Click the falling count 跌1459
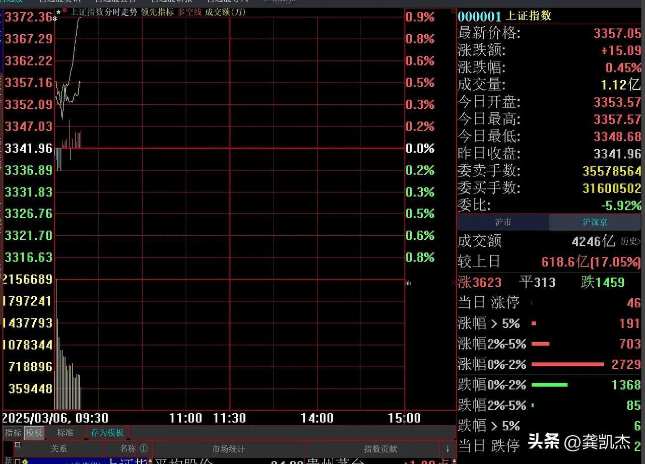This screenshot has height=464, width=645. point(603,282)
